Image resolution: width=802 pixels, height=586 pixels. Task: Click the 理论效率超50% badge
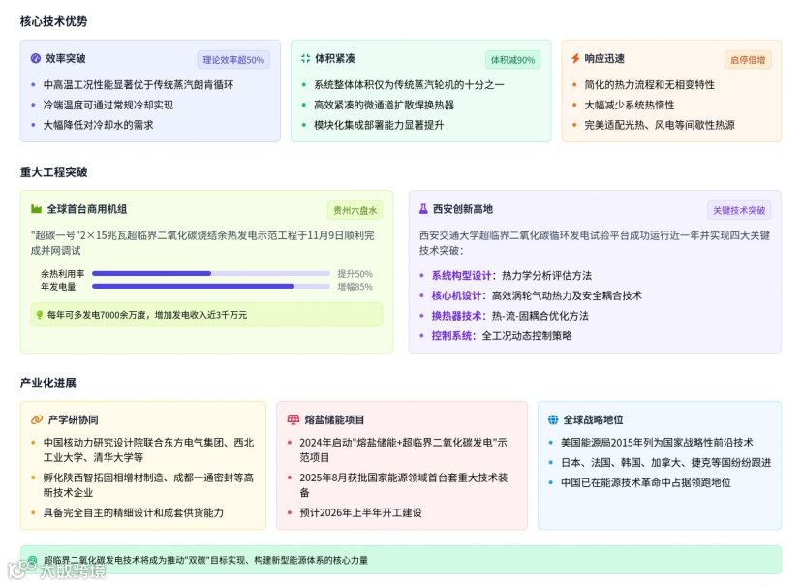tap(233, 60)
